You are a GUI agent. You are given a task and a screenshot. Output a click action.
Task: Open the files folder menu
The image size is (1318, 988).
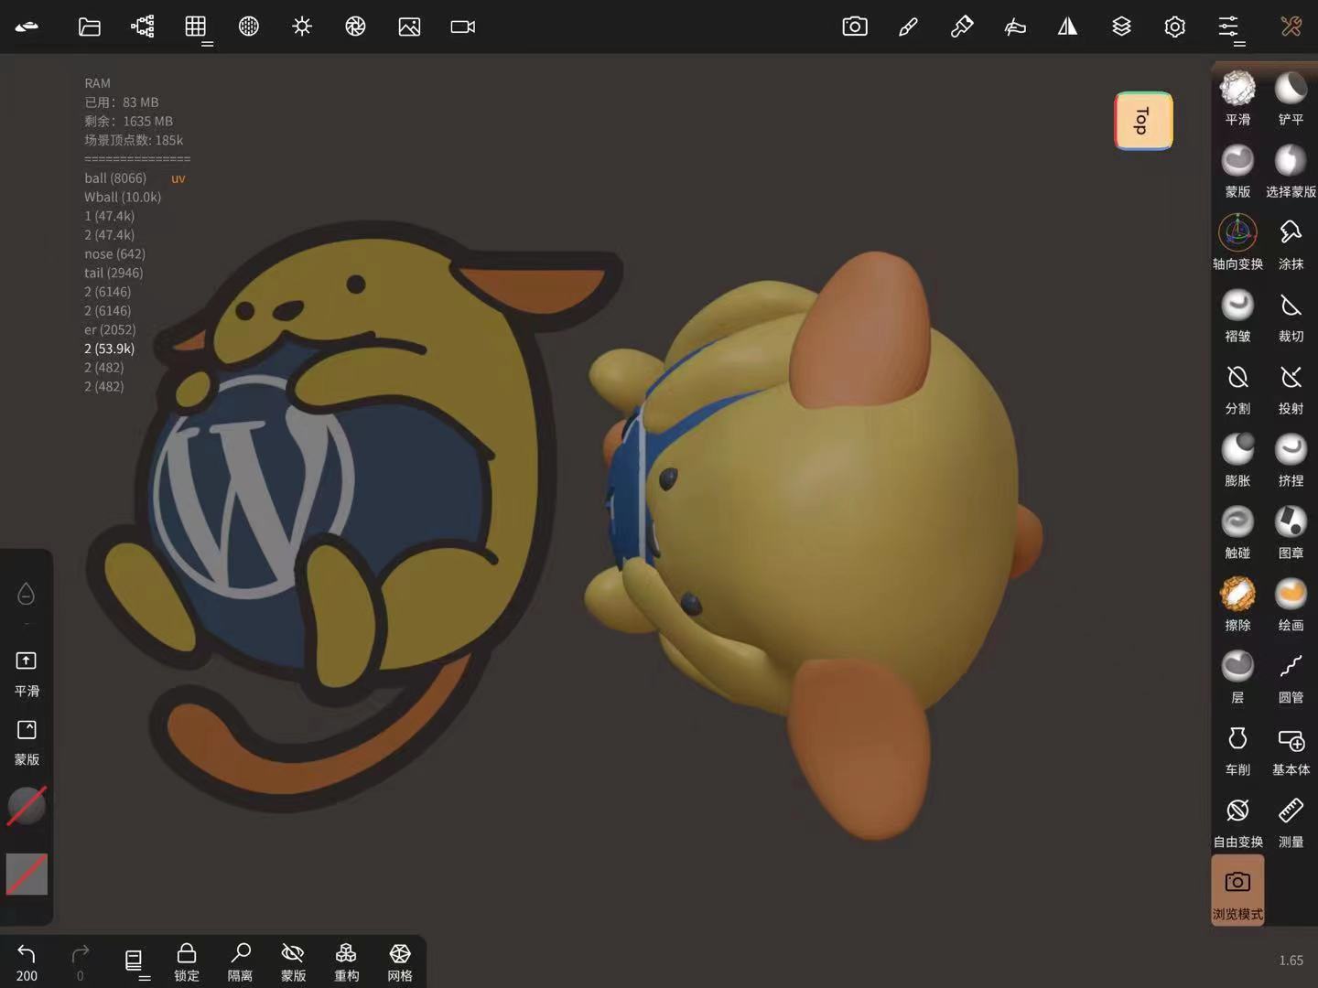(89, 27)
